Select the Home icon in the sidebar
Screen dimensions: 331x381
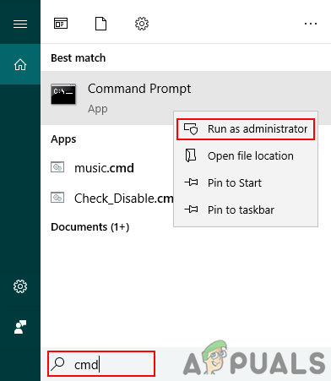click(20, 64)
